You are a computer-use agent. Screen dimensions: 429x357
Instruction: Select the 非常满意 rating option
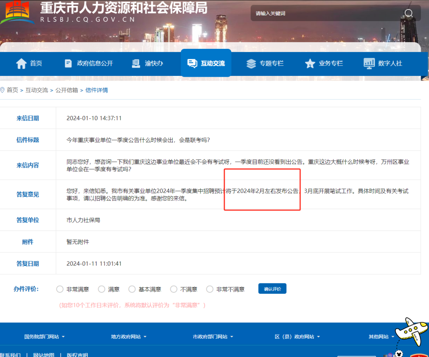point(60,289)
